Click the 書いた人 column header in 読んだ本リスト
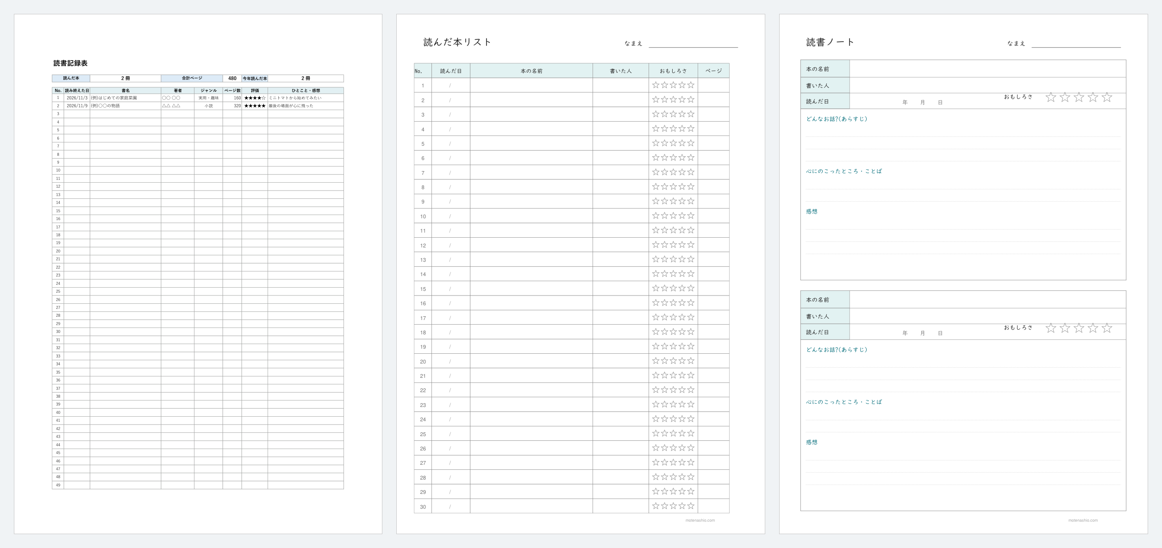This screenshot has width=1162, height=548. 621,71
